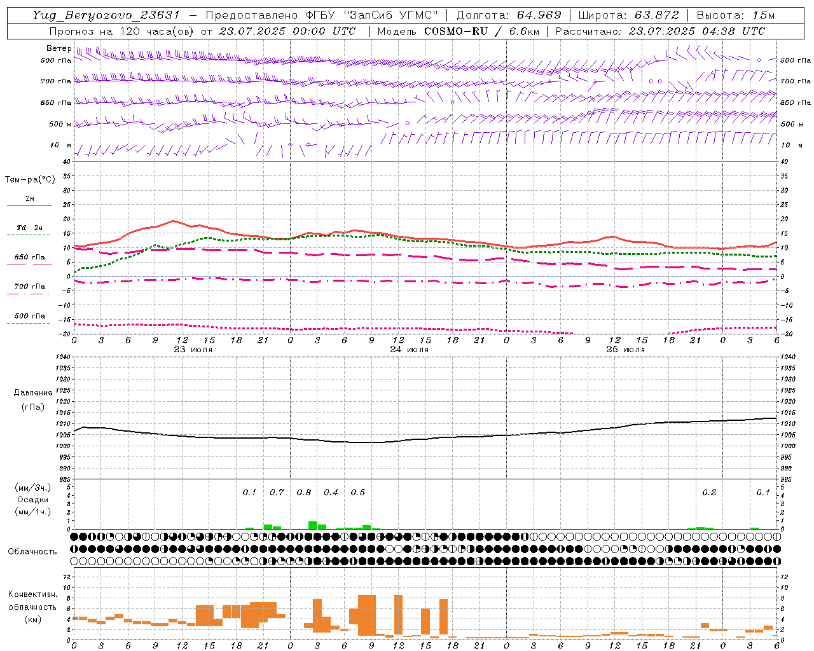Click the 23 июля date label

[193, 350]
